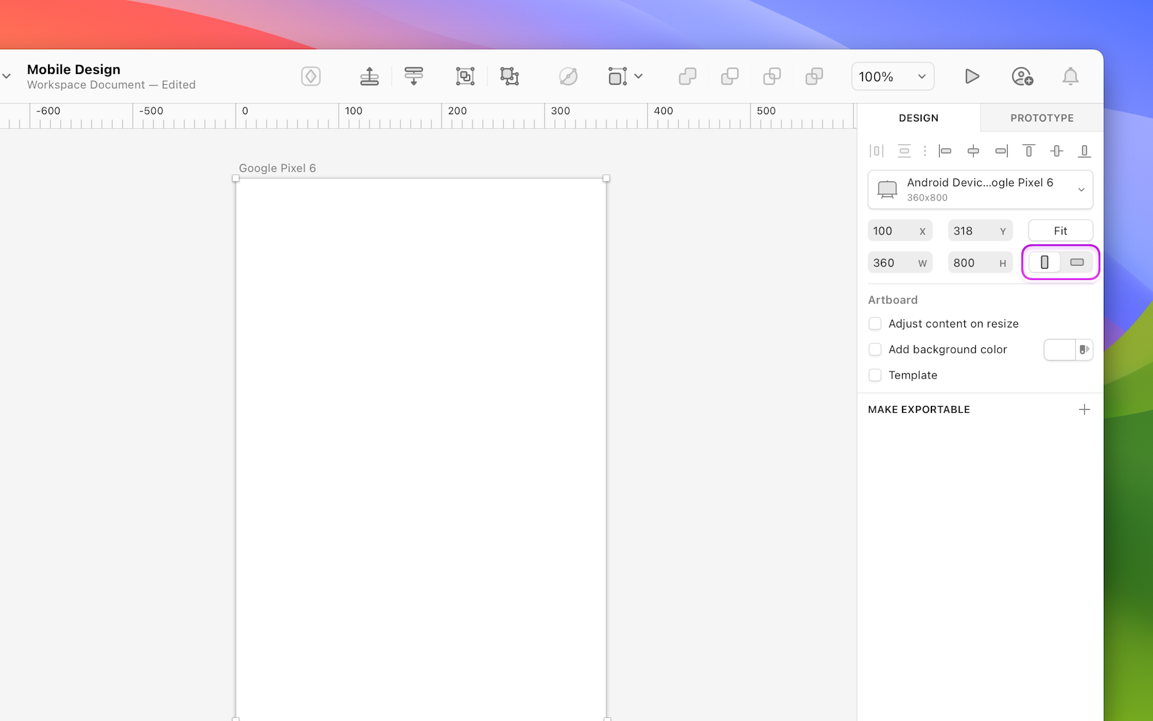Click the Edit/Rotate tool icon

point(568,76)
